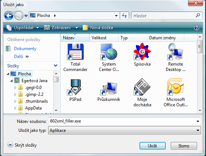
Task: Select the Spisovka shortcut icon
Action: [x=142, y=52]
